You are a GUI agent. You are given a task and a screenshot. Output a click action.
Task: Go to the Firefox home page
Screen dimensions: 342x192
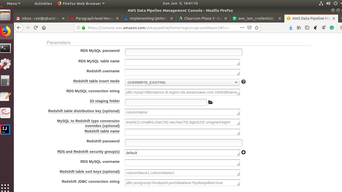pyautogui.click(x=44, y=28)
